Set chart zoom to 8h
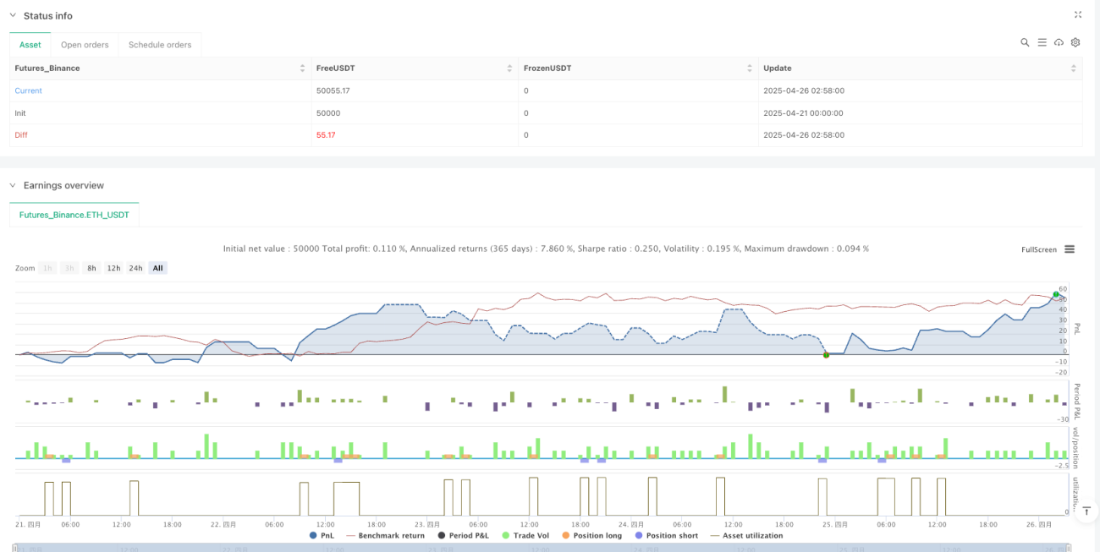This screenshot has width=1100, height=552. click(91, 268)
